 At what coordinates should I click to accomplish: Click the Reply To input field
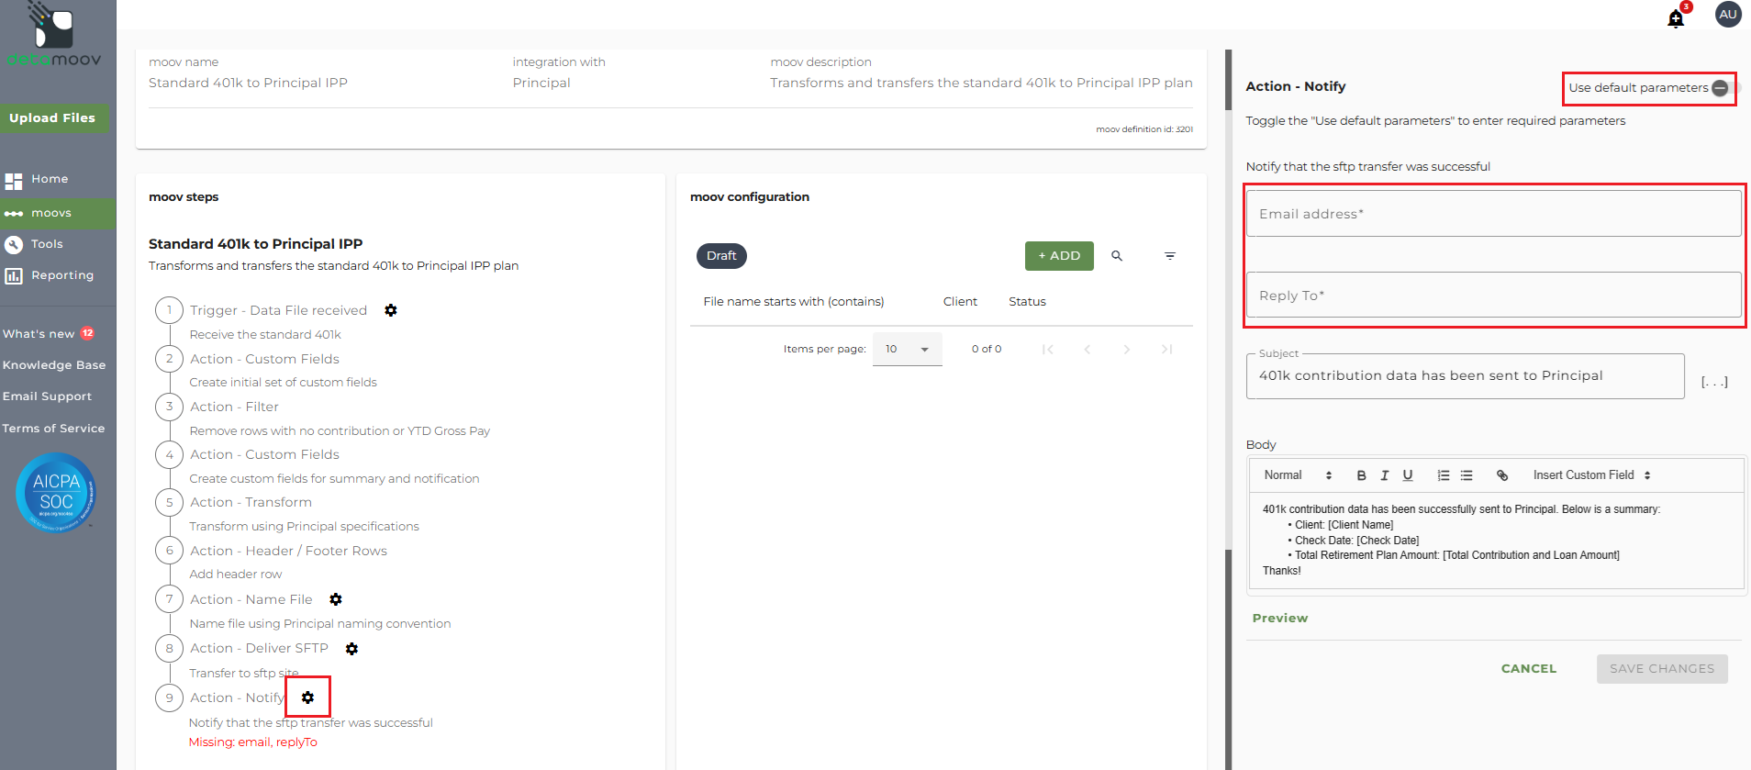pos(1493,296)
